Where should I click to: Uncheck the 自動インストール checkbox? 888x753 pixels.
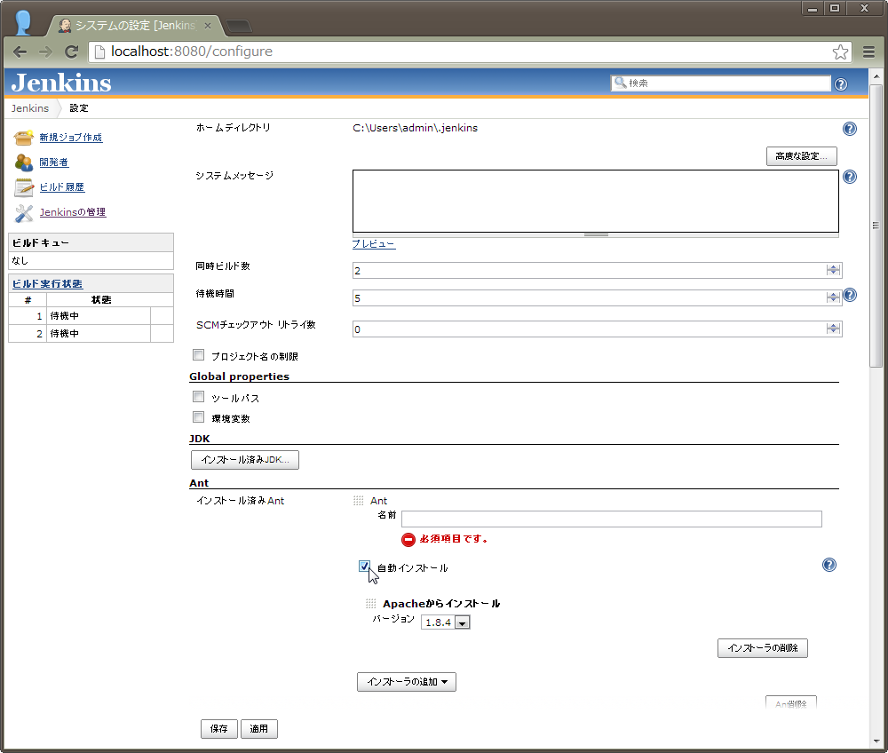click(x=364, y=567)
